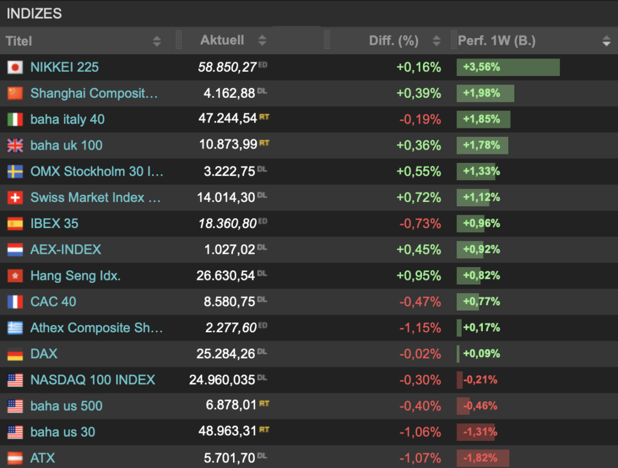This screenshot has width=618, height=468.
Task: Click the Italian flag icon for baha italy 40
Action: (15, 119)
